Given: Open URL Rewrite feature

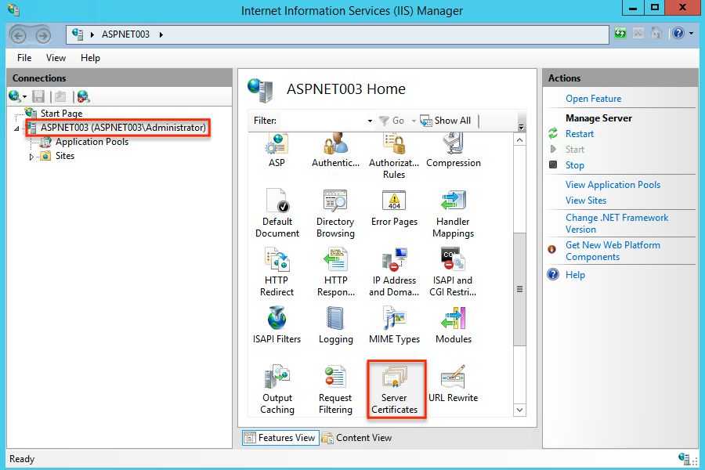Looking at the screenshot, I should coord(454,384).
